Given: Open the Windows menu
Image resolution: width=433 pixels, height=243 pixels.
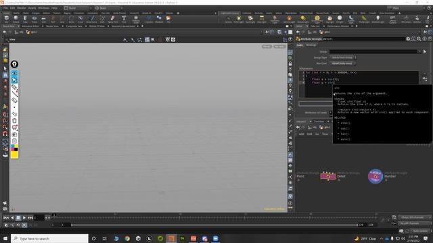Looking at the screenshot, I should [x=43, y=8].
